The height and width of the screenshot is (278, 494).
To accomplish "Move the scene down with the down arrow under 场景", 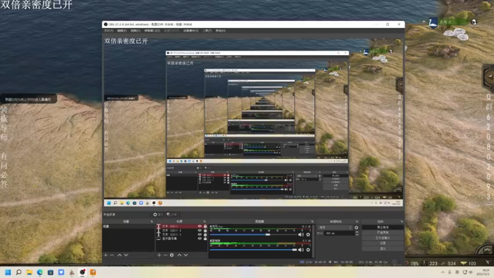I will [126, 255].
